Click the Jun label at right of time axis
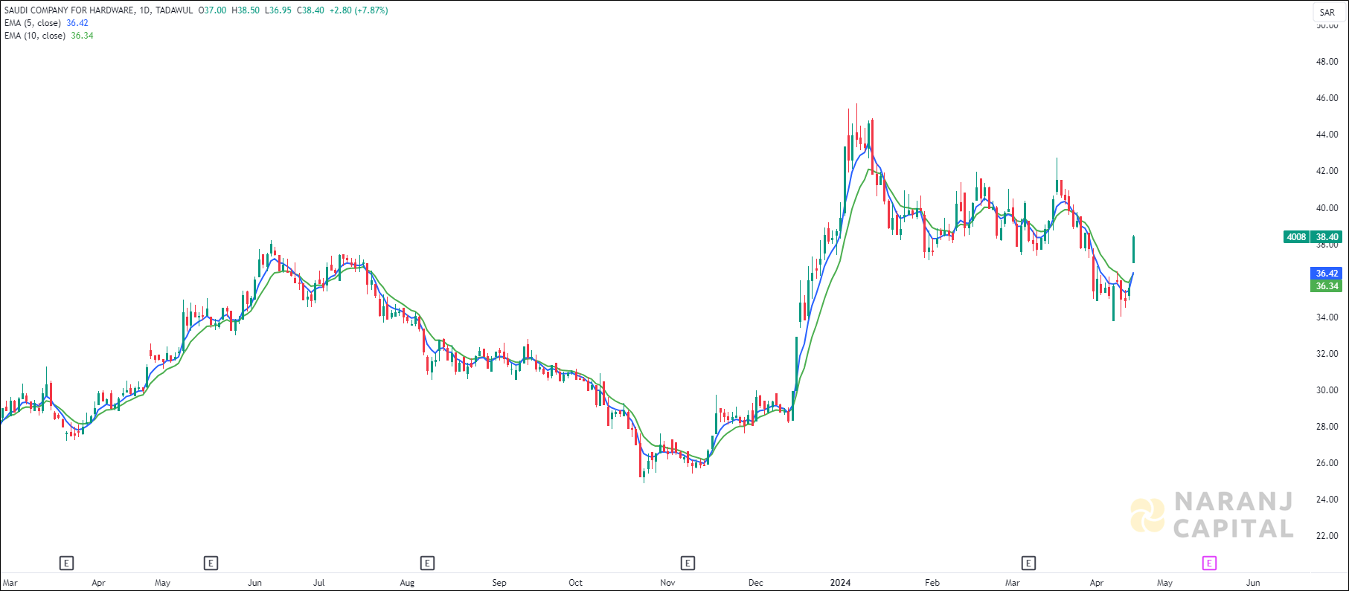 tap(1253, 583)
